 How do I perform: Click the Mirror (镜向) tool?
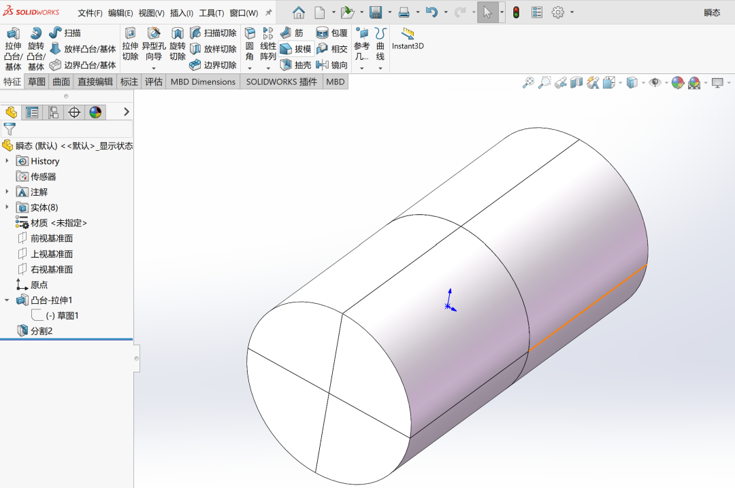[x=332, y=65]
